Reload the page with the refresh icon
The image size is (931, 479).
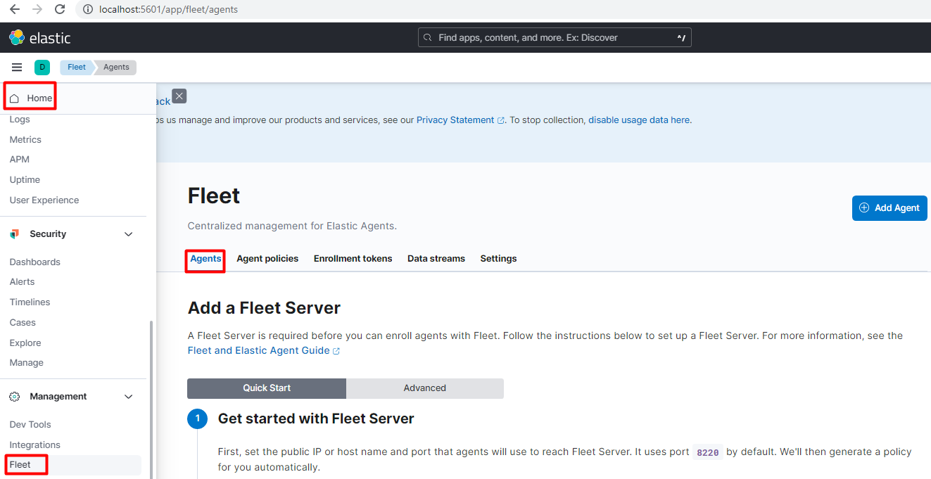(60, 10)
